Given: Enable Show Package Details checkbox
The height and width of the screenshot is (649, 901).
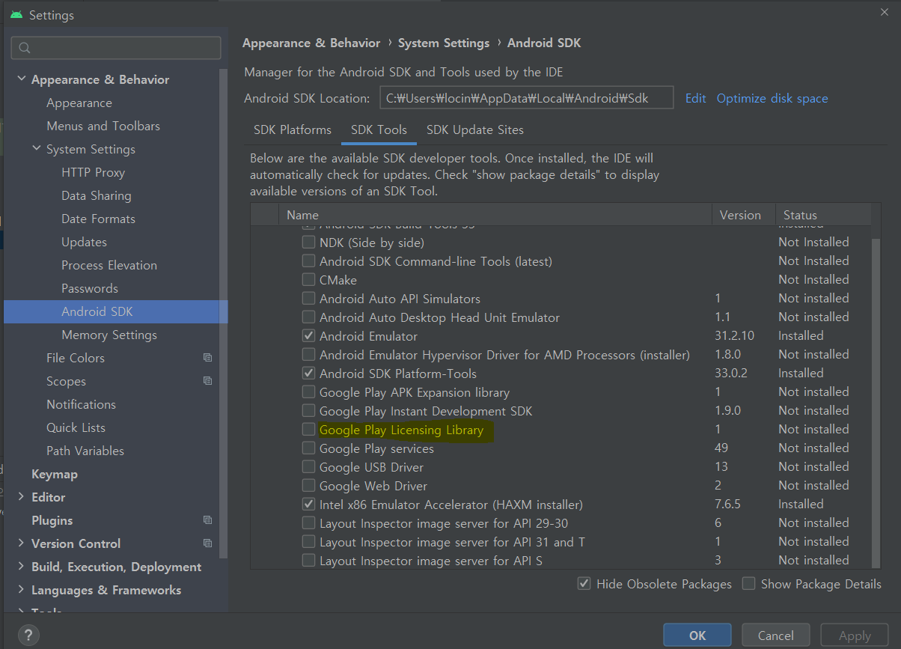Looking at the screenshot, I should point(748,584).
